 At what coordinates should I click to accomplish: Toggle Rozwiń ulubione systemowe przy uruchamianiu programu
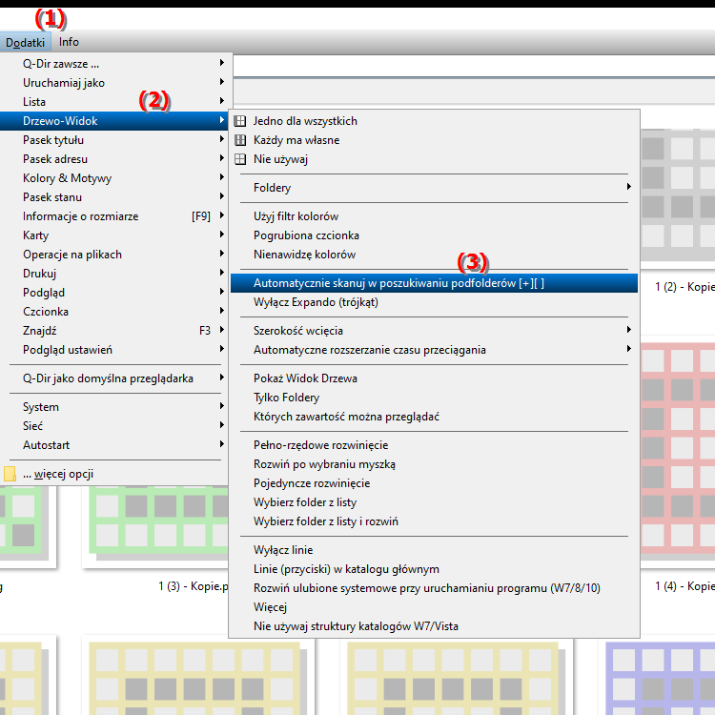(434, 588)
